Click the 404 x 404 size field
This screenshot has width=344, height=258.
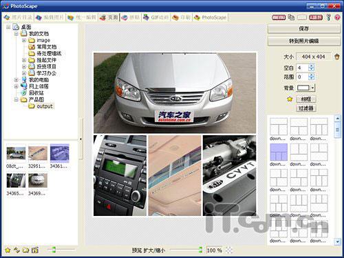tap(314, 57)
